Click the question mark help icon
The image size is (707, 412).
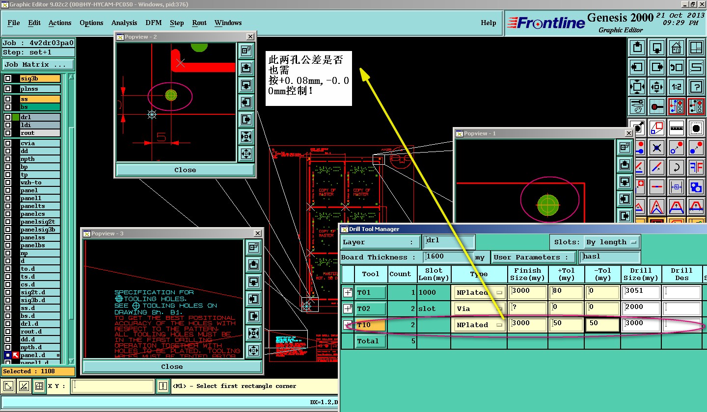coord(696,87)
